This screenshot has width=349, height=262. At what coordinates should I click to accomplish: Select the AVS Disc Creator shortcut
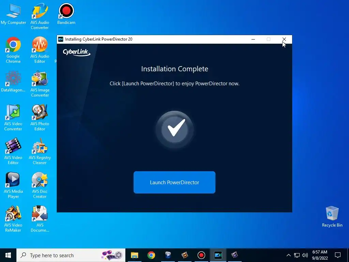click(x=40, y=185)
